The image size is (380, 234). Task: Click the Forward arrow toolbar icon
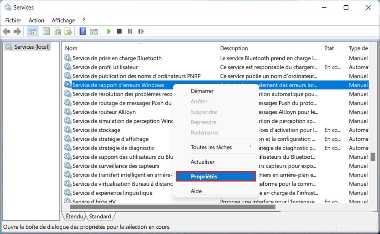click(x=17, y=31)
